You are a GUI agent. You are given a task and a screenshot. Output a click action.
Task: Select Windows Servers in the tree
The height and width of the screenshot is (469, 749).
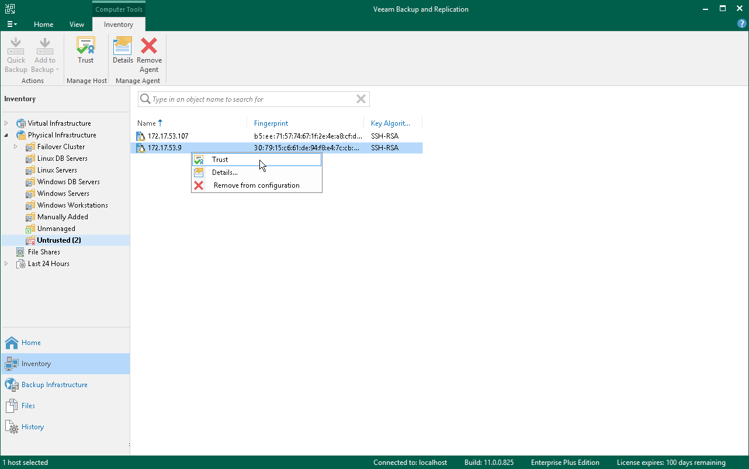[x=63, y=194]
